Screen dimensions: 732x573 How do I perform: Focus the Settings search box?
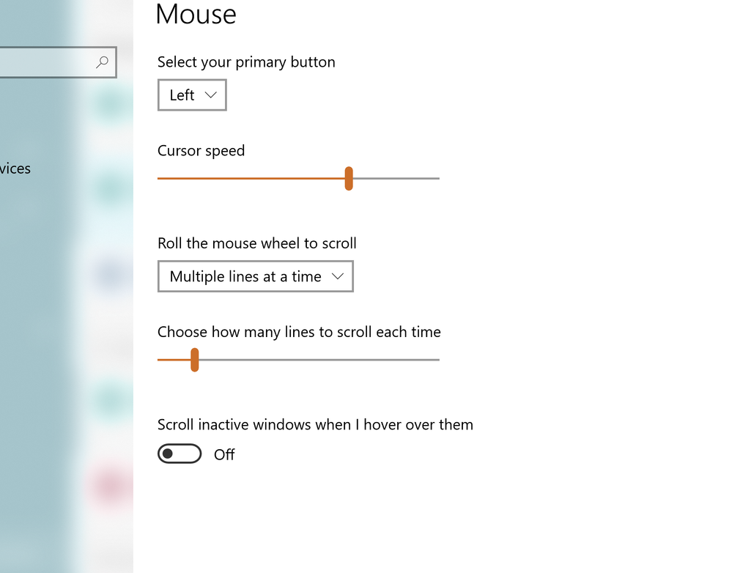tap(44, 62)
